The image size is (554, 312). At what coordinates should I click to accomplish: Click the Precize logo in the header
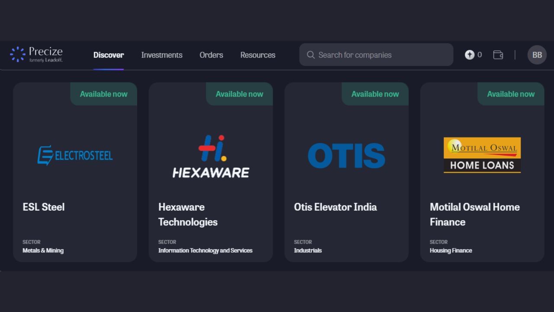(36, 55)
